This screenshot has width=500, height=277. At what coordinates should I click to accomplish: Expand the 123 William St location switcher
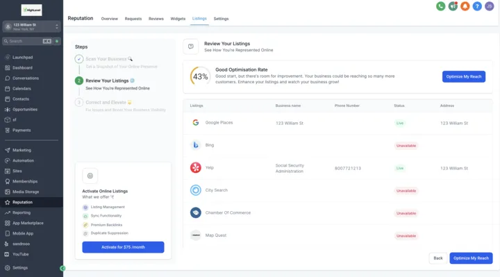[x=31, y=27]
